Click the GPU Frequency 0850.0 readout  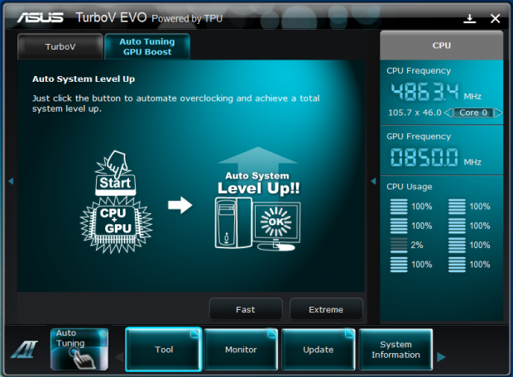coord(424,157)
